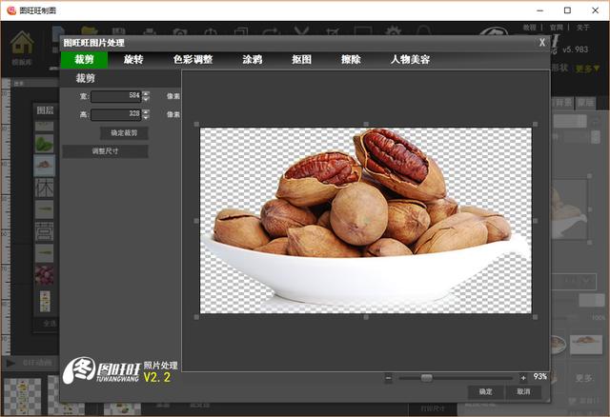Open the 关于 link at top right

[582, 28]
